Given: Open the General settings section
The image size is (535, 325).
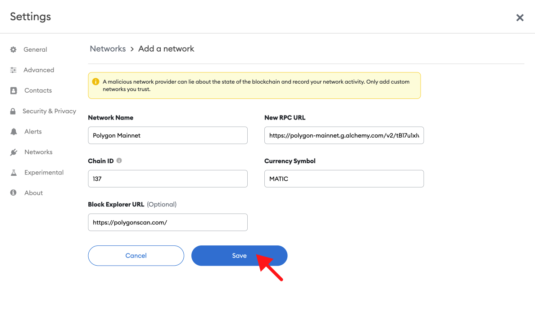Looking at the screenshot, I should click(35, 50).
